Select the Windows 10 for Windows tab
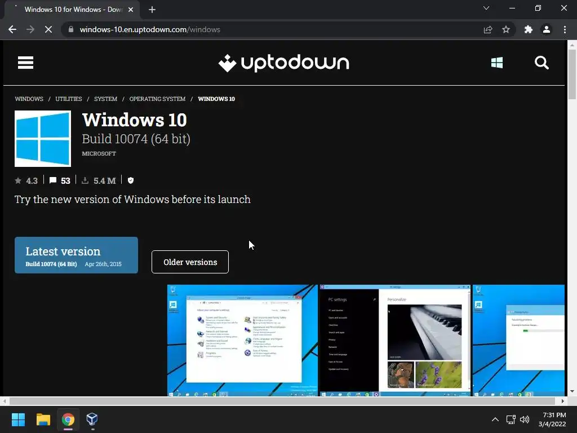Screen dimensions: 577x433 click(x=72, y=10)
